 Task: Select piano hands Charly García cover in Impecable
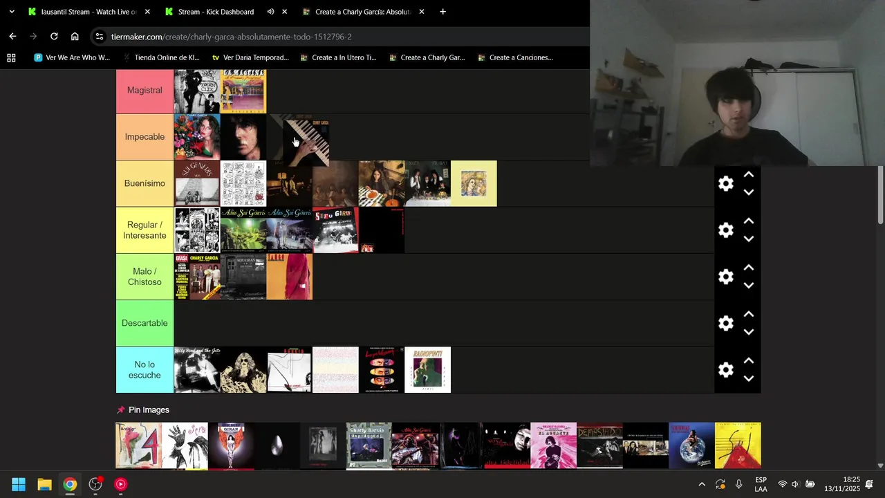pos(306,142)
